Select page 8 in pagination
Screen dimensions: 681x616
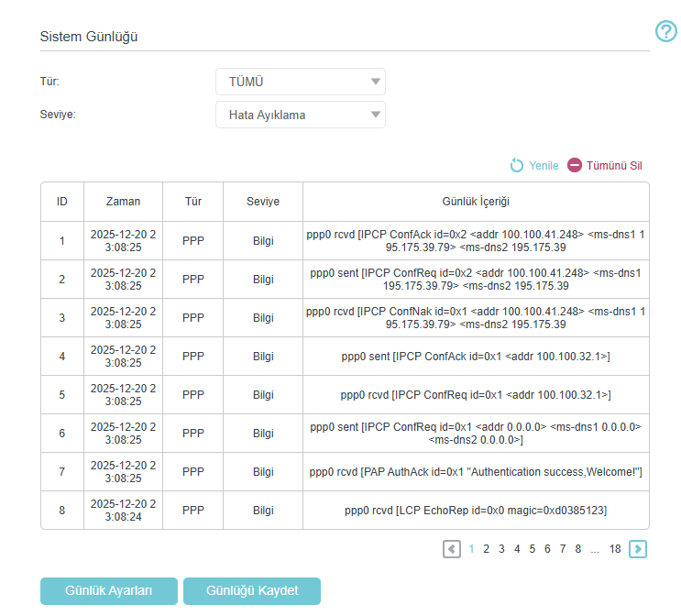[578, 549]
